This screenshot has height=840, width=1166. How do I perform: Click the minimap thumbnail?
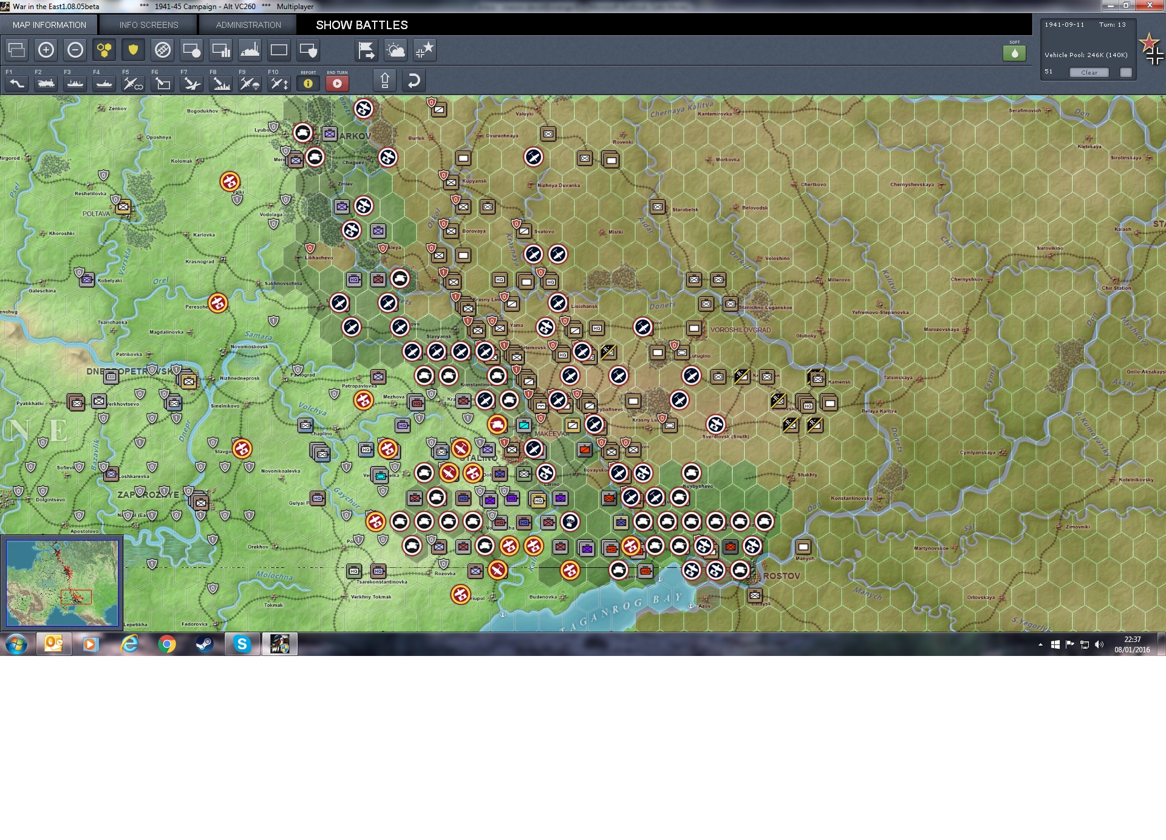click(x=62, y=582)
